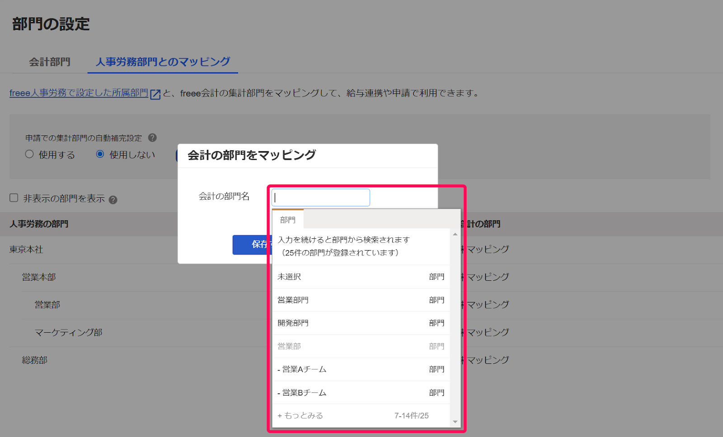
Task: Click 未マッピング for 総務部
Action: tap(485, 360)
